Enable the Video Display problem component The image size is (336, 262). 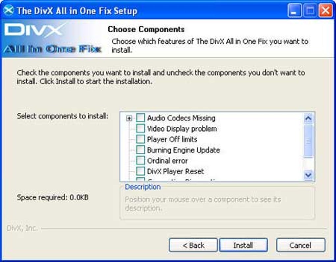(140, 129)
